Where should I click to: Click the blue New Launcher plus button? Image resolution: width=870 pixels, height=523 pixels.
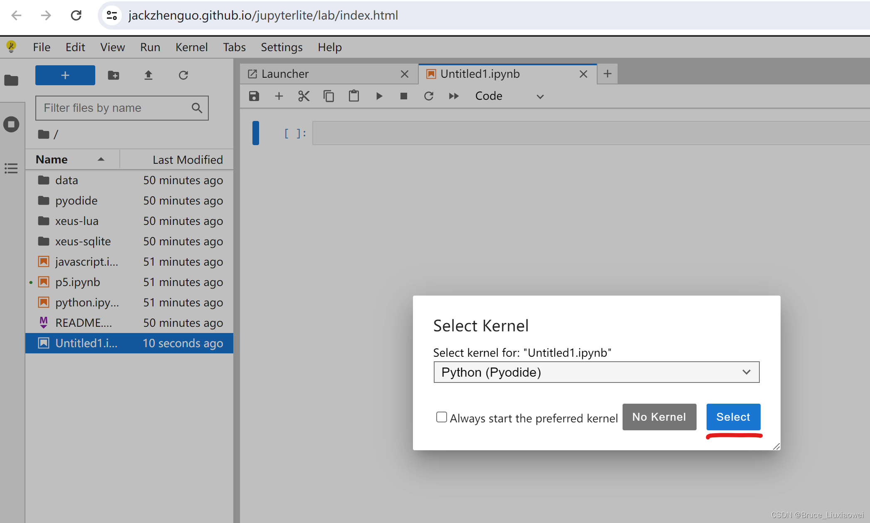pos(65,75)
